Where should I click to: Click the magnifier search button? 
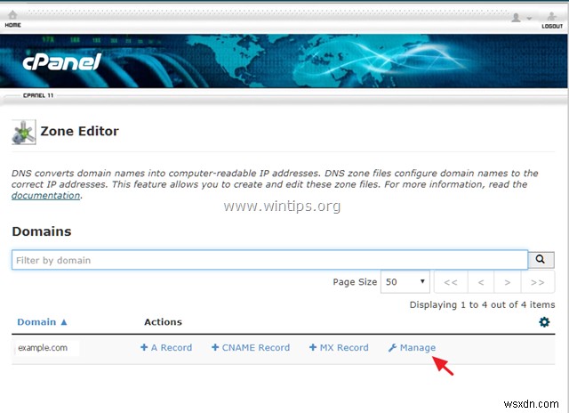coord(541,260)
